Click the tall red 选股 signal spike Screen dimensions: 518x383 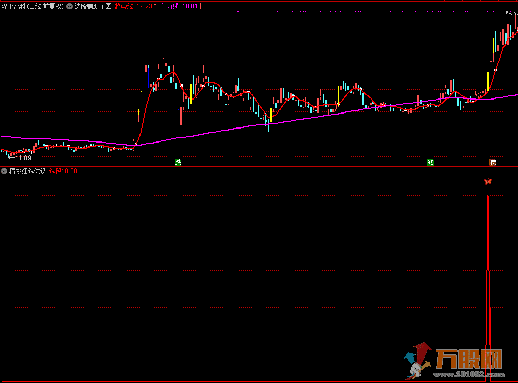488,269
